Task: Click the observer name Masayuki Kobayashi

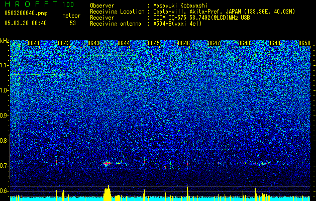Action: pyautogui.click(x=180, y=6)
